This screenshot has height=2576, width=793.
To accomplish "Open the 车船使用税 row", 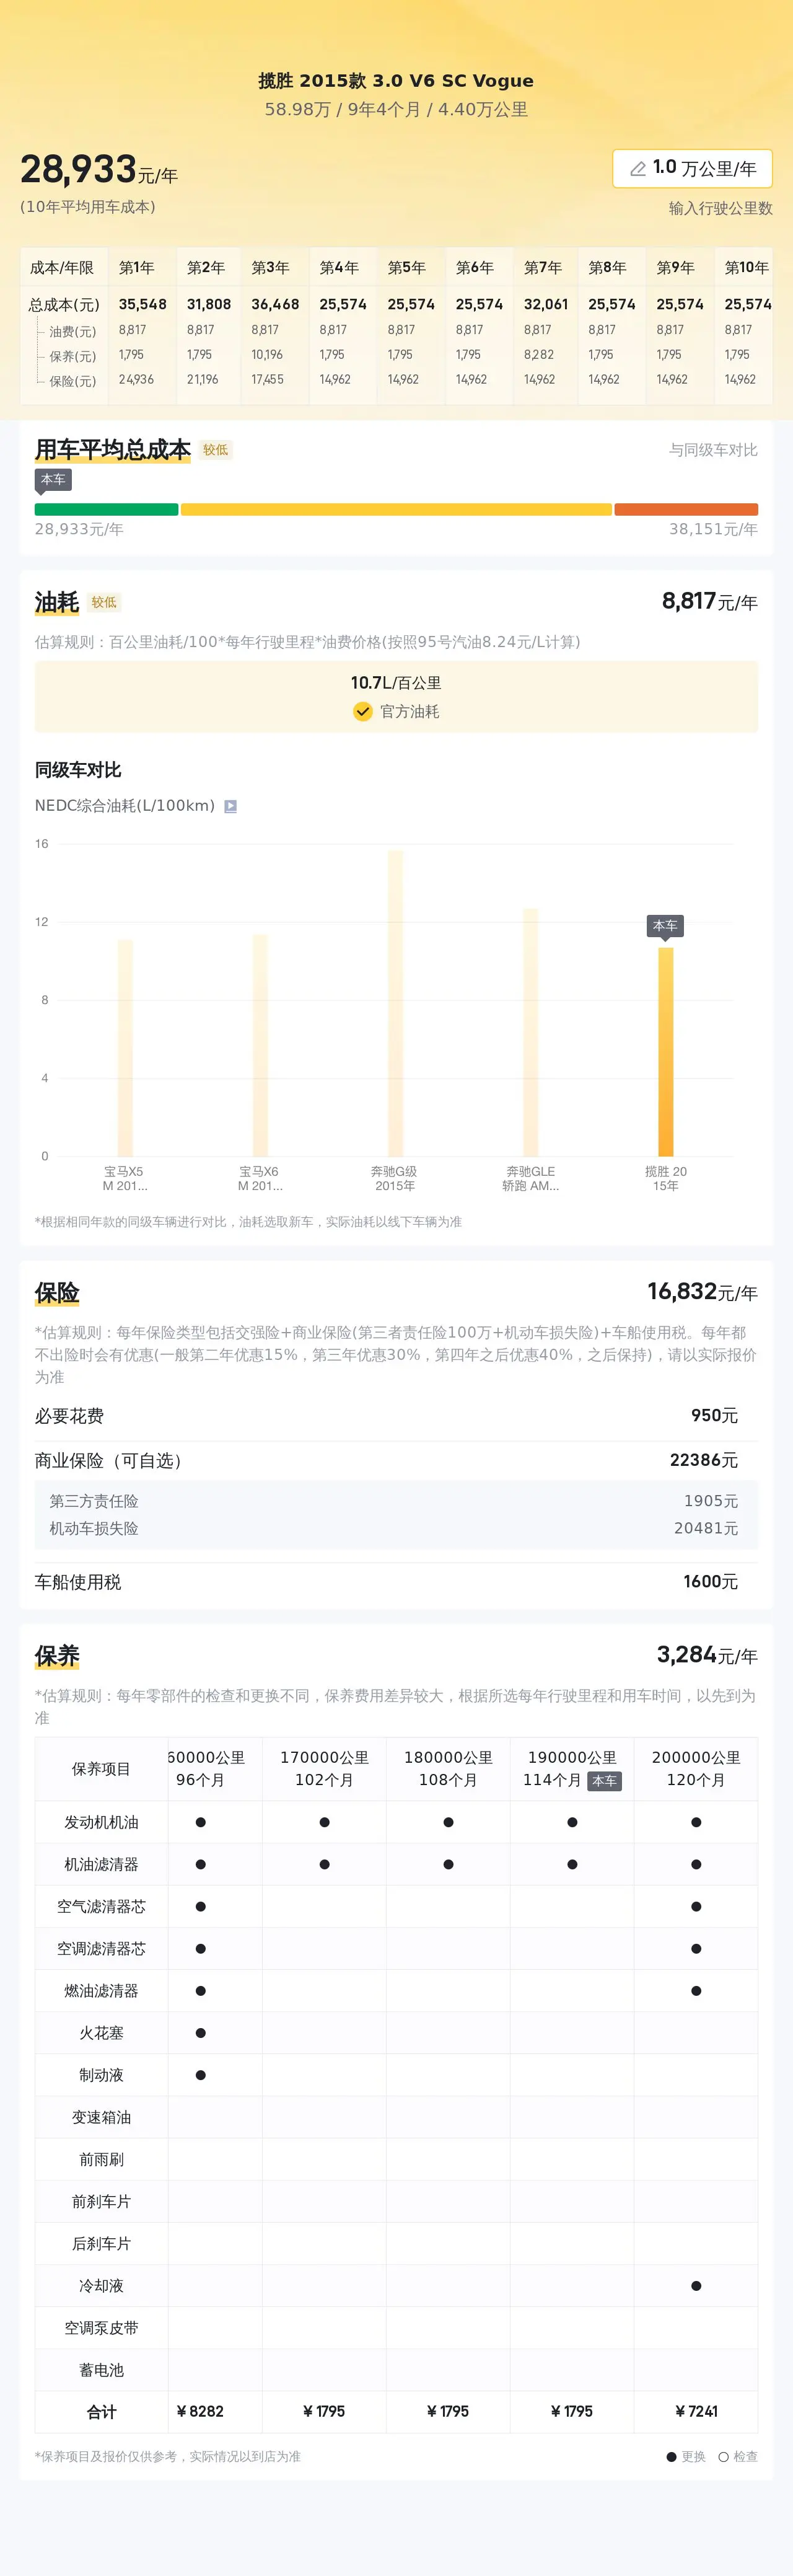I will [x=396, y=1582].
